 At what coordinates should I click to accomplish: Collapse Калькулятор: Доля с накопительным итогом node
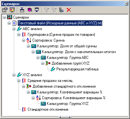(x=33, y=52)
